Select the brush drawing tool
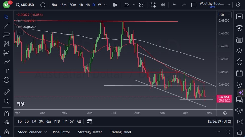This screenshot has width=245, height=137. pyautogui.click(x=7, y=62)
